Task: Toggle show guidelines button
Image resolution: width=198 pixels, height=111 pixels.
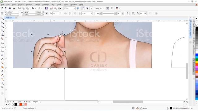Action: 91,8
